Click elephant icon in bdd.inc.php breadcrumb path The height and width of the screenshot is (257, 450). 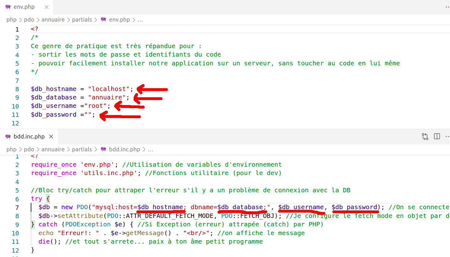pyautogui.click(x=103, y=149)
